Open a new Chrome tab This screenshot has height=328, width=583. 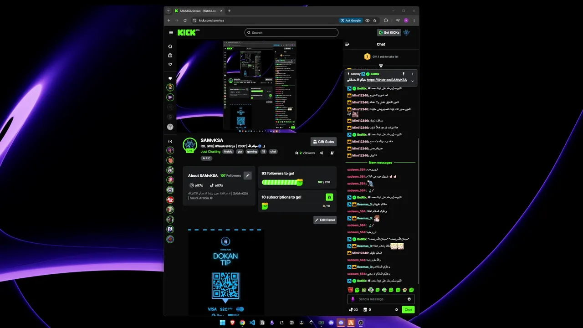229,10
